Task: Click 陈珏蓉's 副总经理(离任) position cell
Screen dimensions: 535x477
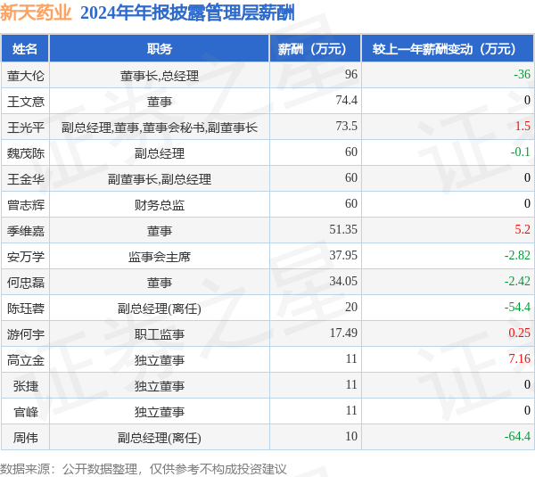Action: [160, 308]
